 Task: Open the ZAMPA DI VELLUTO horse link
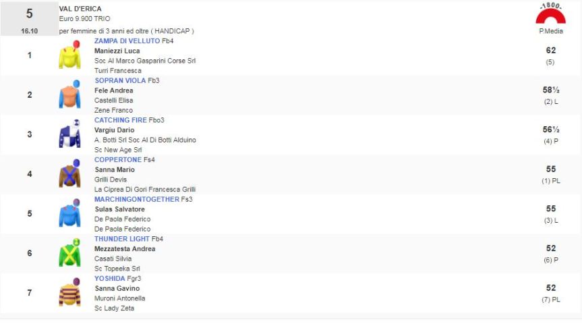point(127,41)
